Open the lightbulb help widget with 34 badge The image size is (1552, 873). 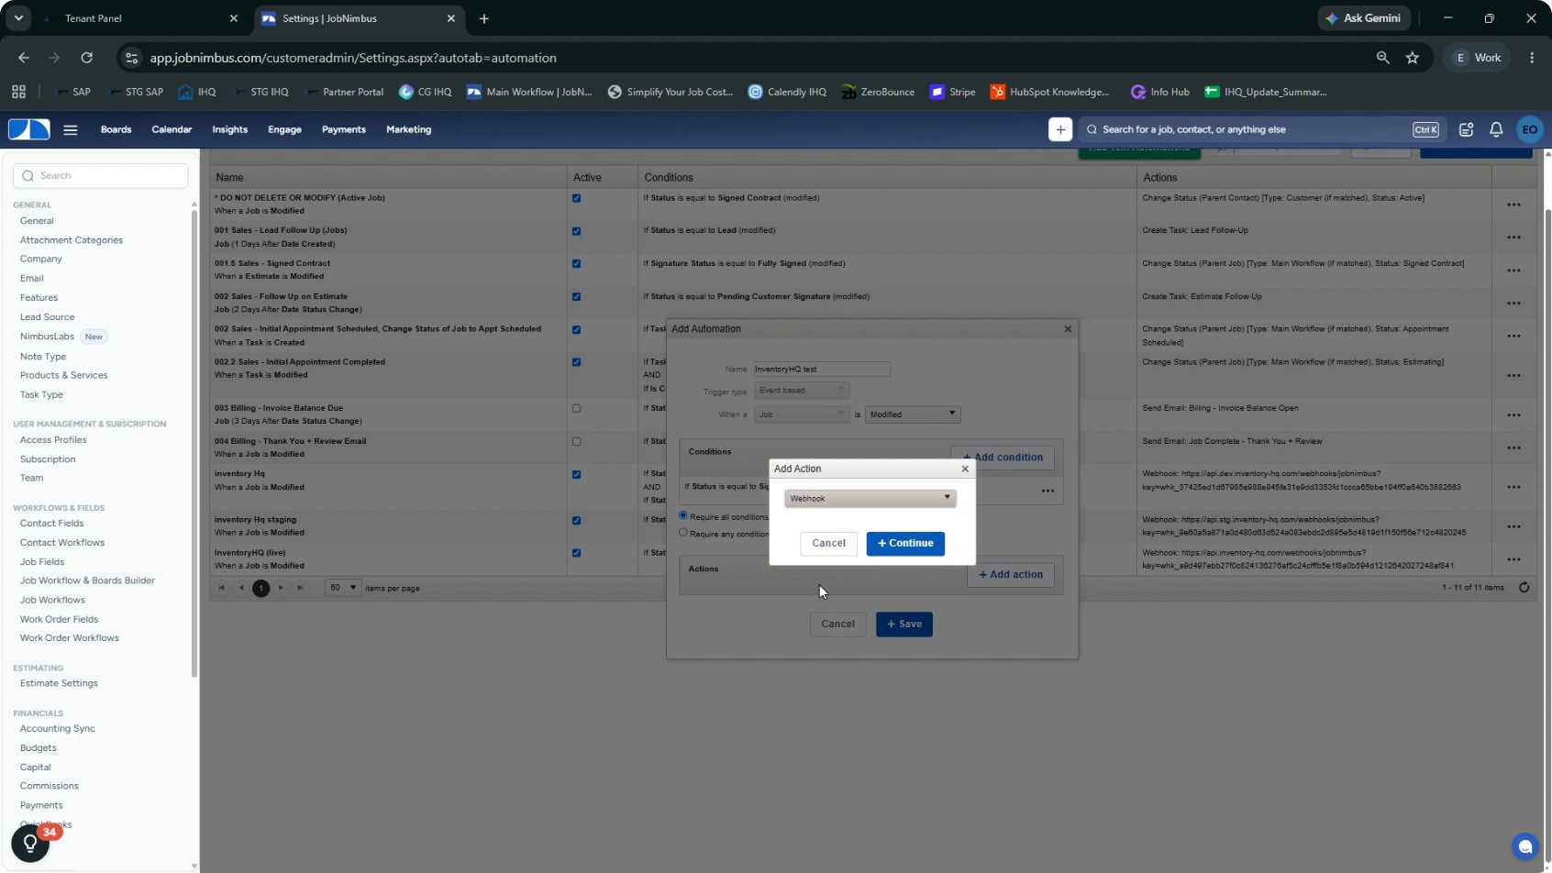(x=30, y=843)
